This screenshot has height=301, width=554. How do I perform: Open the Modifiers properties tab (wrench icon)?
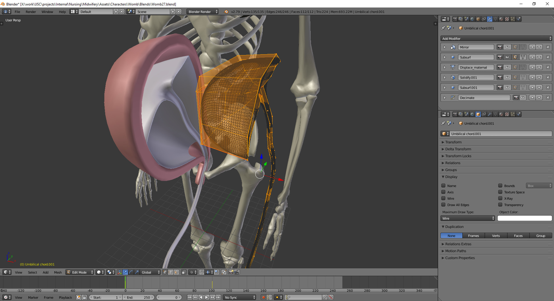pyautogui.click(x=490, y=19)
